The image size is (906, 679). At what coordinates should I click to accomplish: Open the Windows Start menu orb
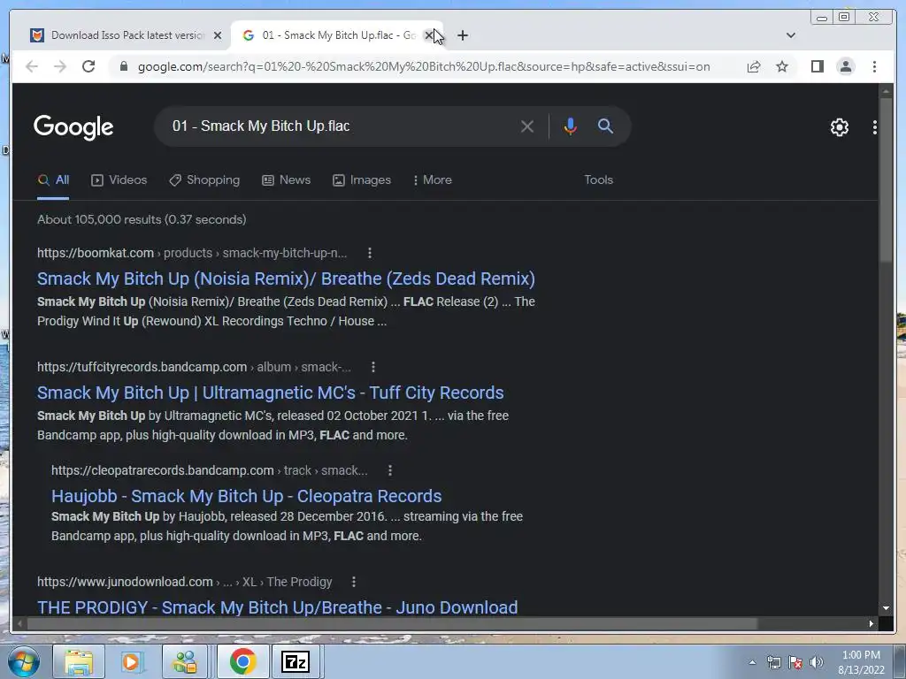click(x=24, y=661)
